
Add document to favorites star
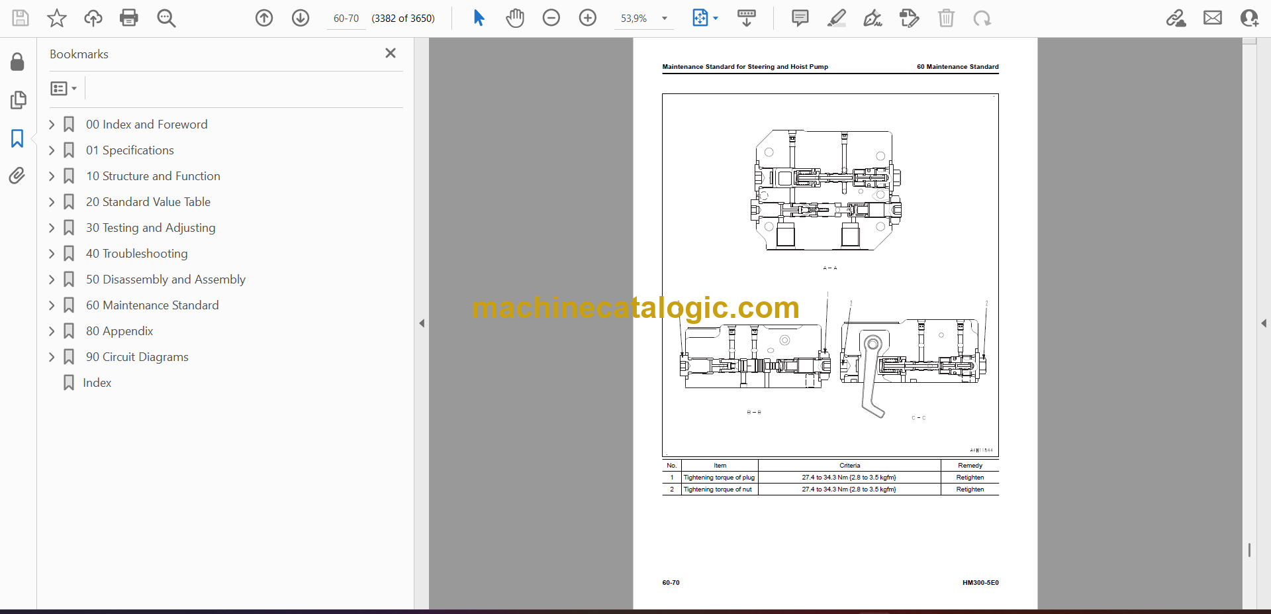tap(57, 18)
